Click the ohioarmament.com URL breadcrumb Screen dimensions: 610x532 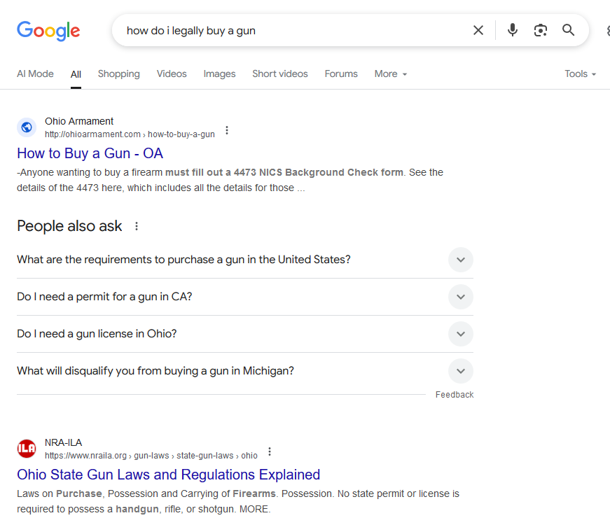point(130,134)
